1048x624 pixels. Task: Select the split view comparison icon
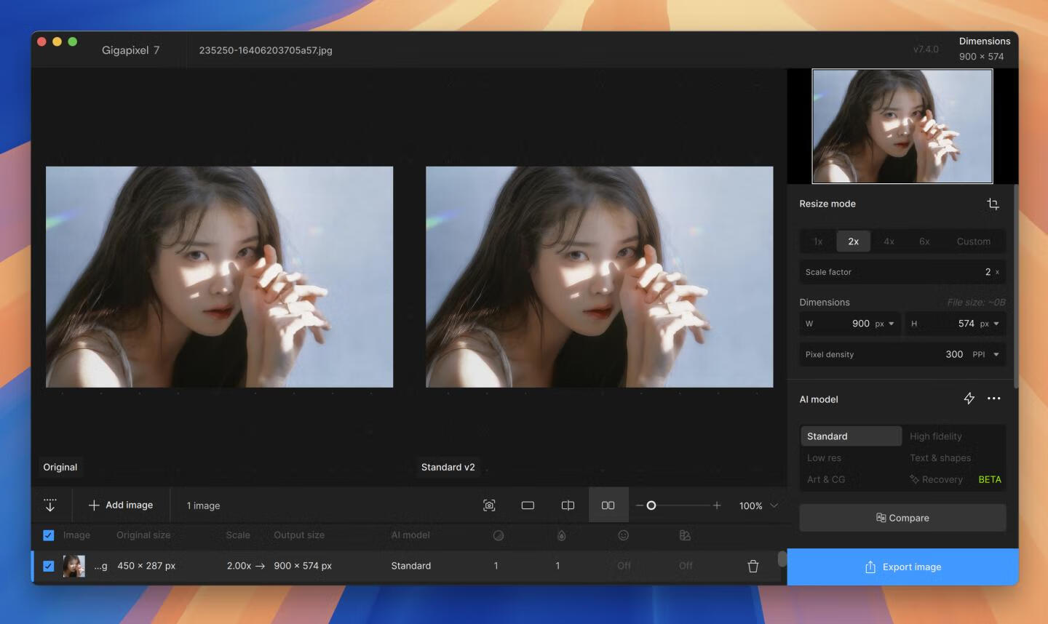pos(568,505)
